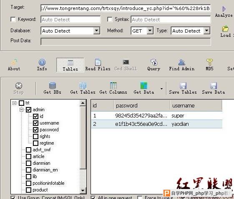234x199 pixels.
Task: Open the Info section icon
Action: coord(42,62)
